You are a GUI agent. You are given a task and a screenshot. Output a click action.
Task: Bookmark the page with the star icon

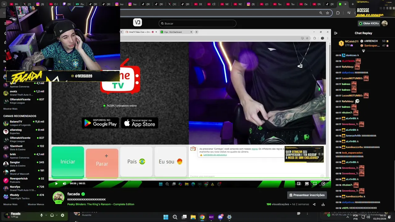click(x=327, y=13)
